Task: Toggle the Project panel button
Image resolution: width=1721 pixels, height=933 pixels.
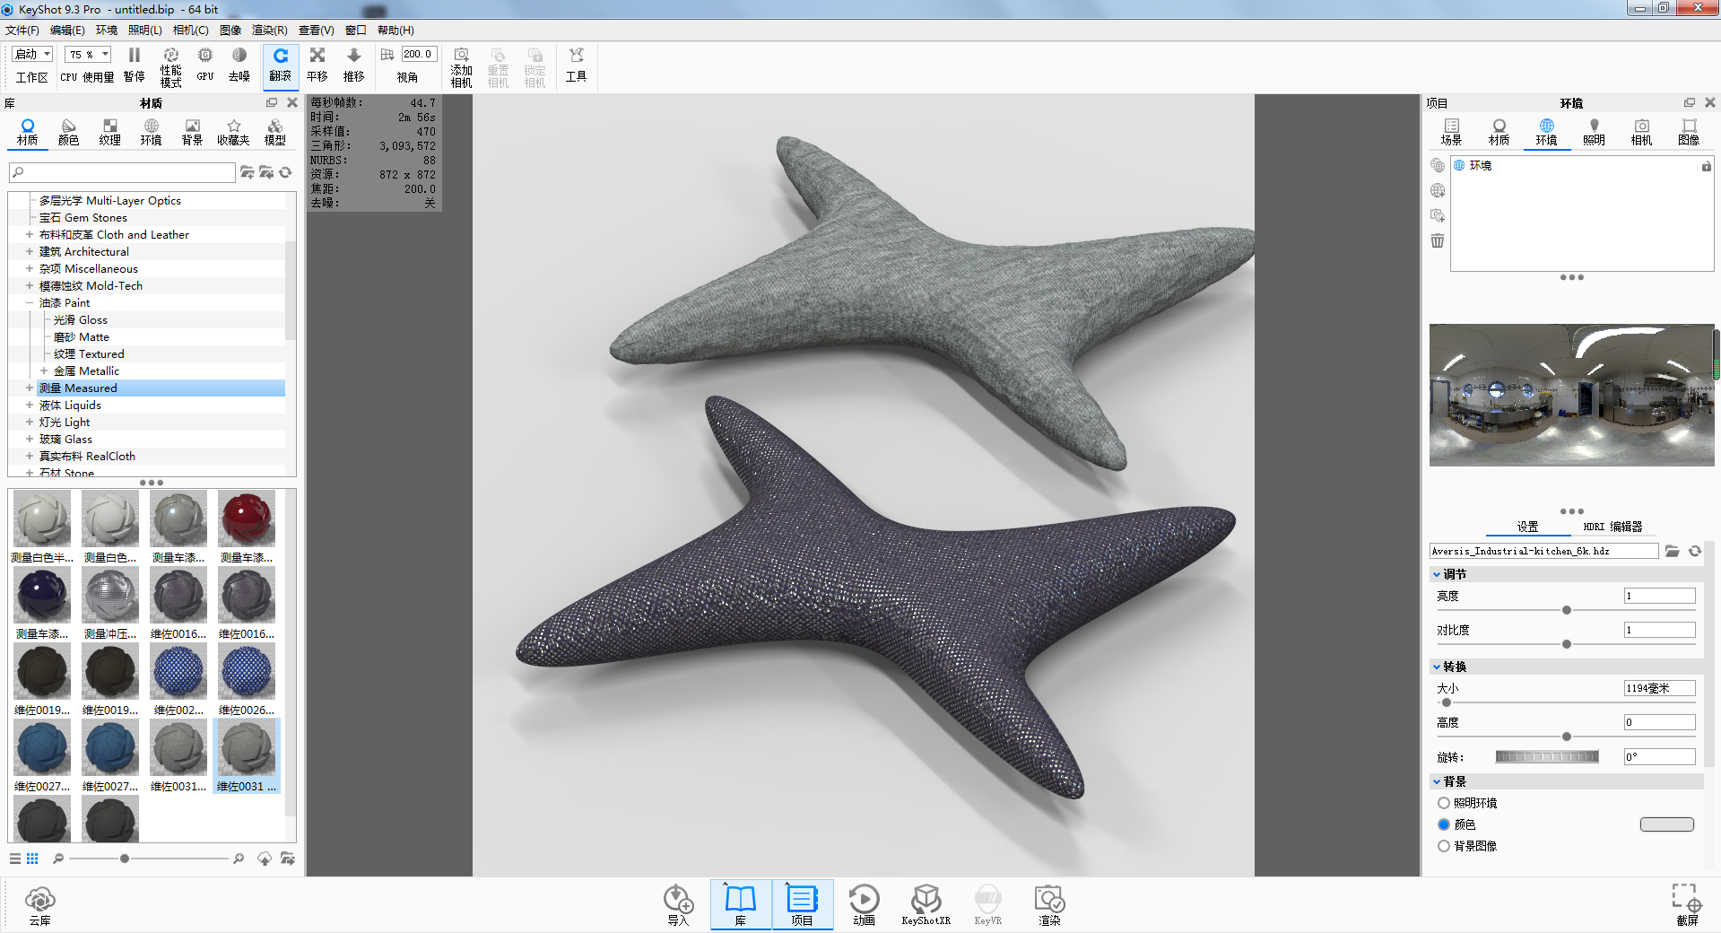Action: (x=803, y=904)
